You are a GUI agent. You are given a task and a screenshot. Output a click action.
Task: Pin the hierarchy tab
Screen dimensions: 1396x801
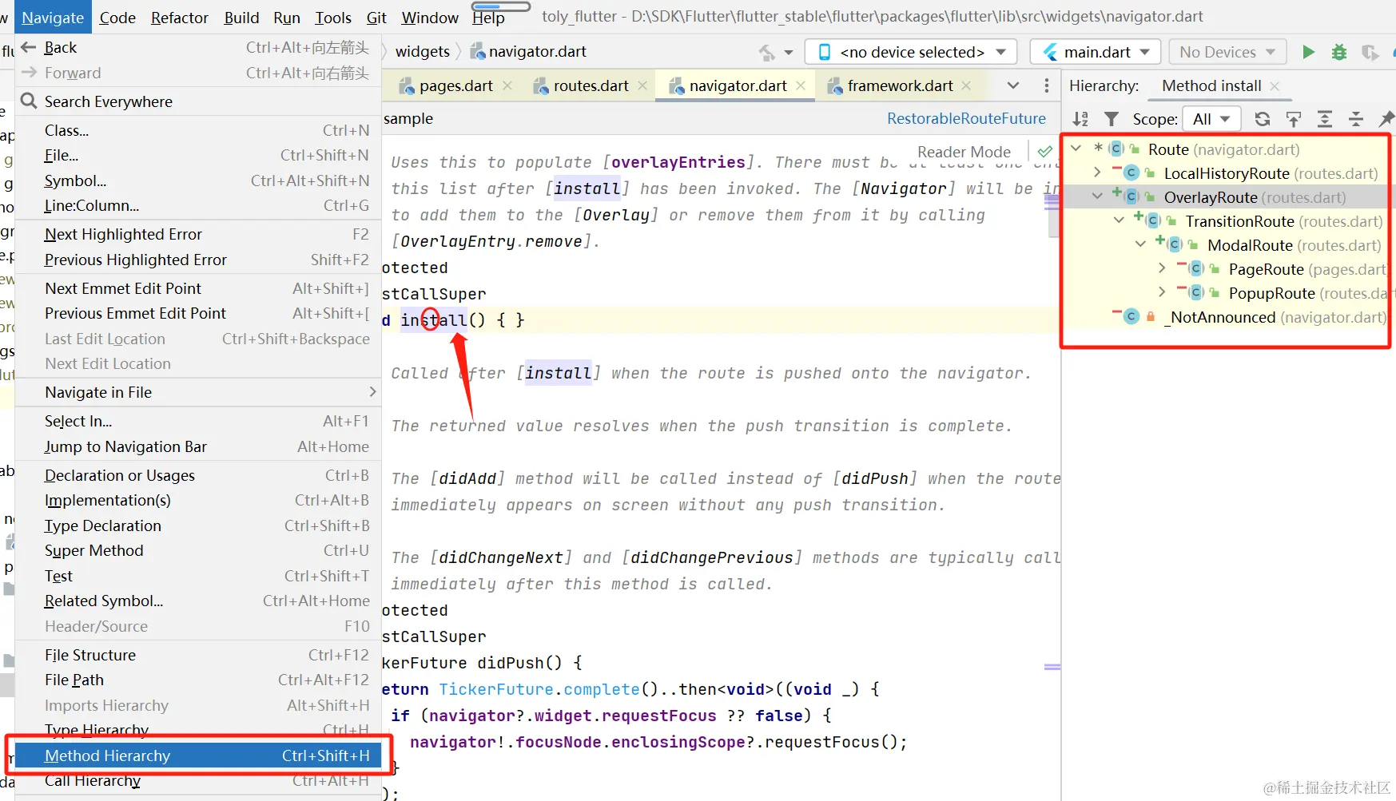pyautogui.click(x=1386, y=119)
